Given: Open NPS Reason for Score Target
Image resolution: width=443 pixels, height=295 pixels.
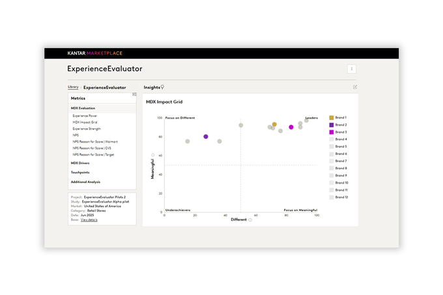Looking at the screenshot, I should 93,155.
